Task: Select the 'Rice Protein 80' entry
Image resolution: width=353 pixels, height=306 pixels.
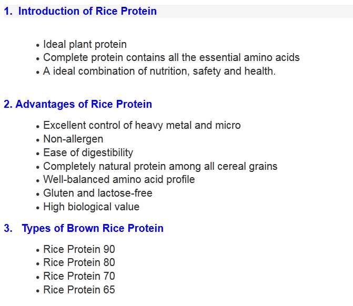Action: point(79,262)
